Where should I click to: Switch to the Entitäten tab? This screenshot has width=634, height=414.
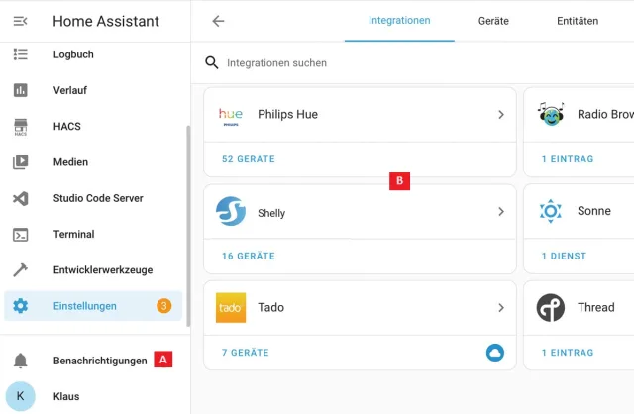(x=578, y=21)
